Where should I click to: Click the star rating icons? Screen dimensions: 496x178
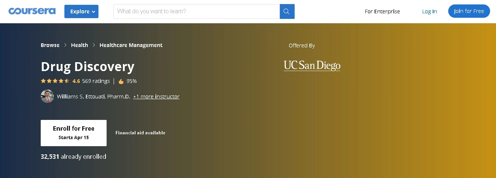[x=55, y=81]
